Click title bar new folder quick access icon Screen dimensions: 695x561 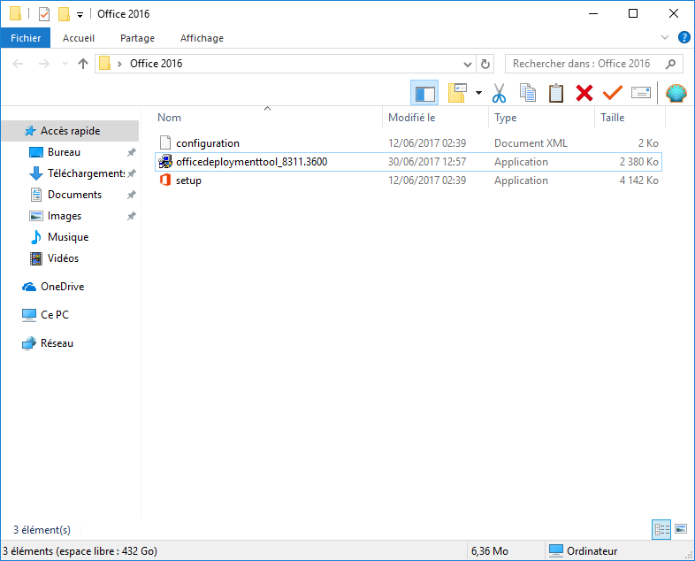[x=65, y=14]
